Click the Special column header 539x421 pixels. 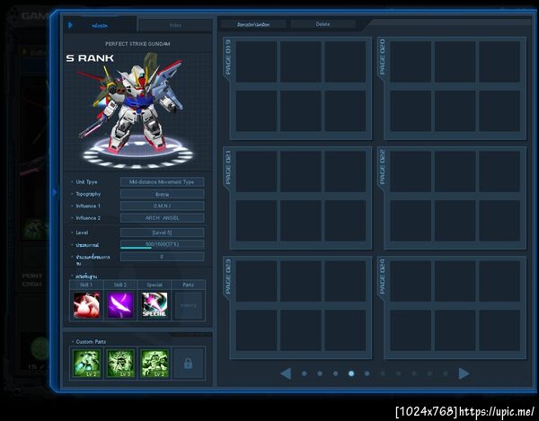click(x=155, y=285)
